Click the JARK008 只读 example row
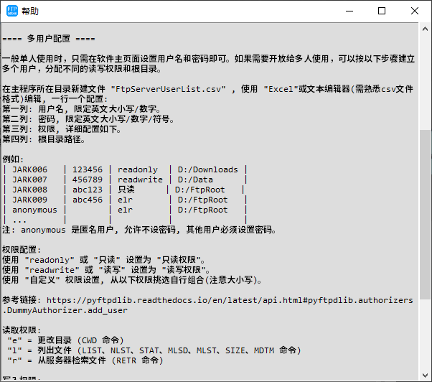The height and width of the screenshot is (382, 432). pyautogui.click(x=125, y=190)
